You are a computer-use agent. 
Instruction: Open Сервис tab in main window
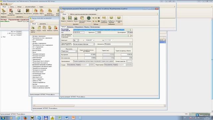pos(41,7)
